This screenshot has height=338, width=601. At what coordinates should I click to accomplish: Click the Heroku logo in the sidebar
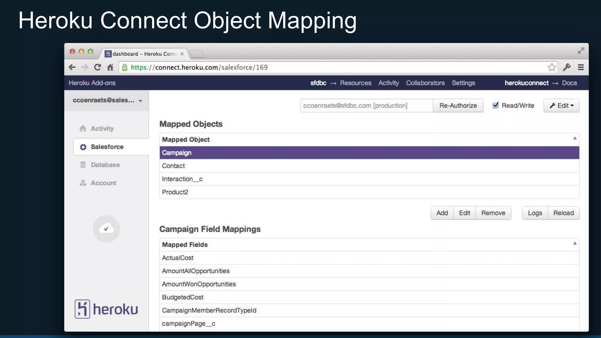pyautogui.click(x=106, y=309)
